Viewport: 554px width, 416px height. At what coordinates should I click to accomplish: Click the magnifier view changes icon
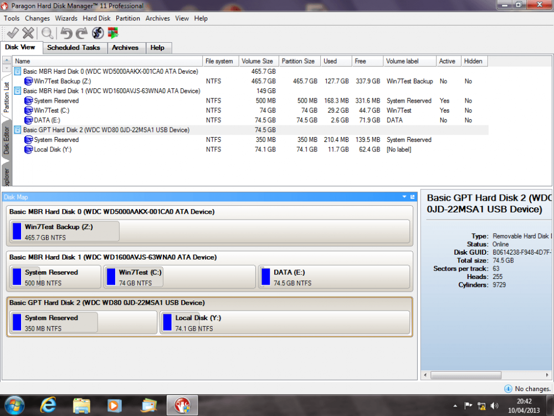(47, 33)
